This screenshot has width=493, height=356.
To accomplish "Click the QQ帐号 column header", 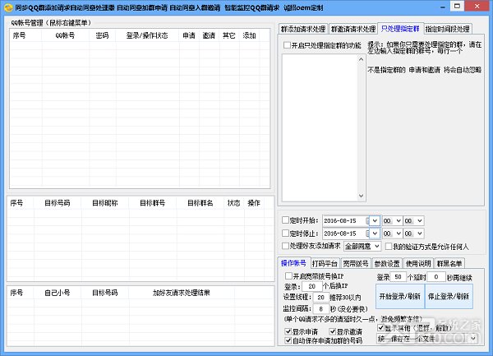I will pos(66,35).
